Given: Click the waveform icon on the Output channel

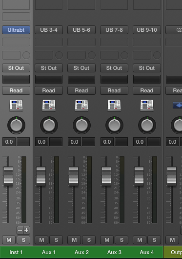Looking at the screenshot, I should pyautogui.click(x=178, y=105).
